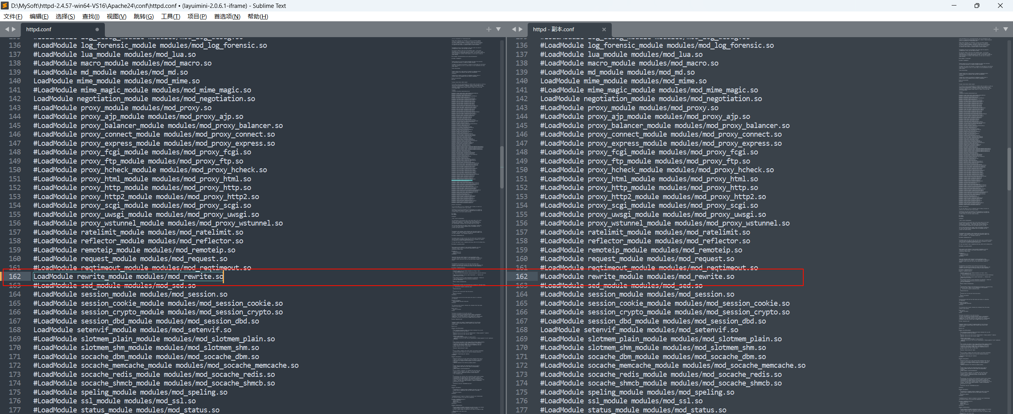Minimize the Sublime Text window

tap(954, 6)
